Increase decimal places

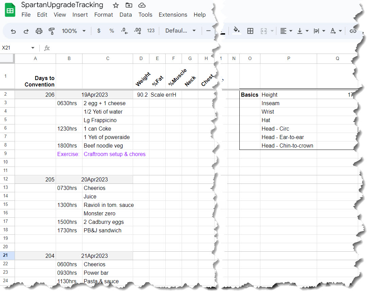pos(137,31)
